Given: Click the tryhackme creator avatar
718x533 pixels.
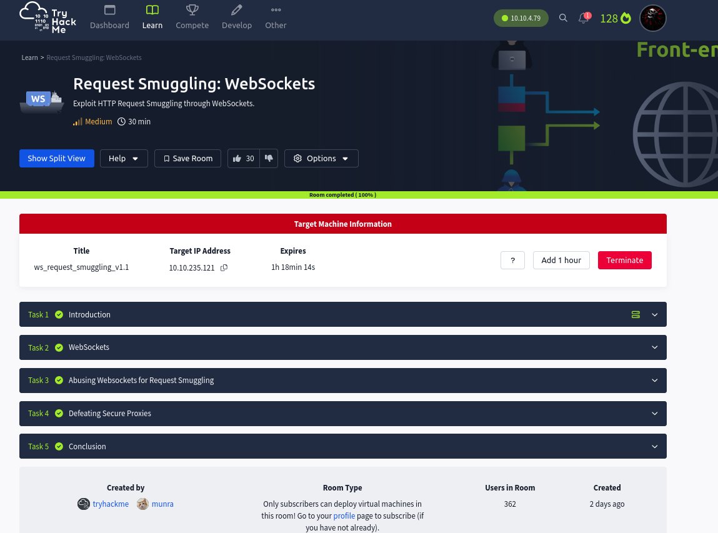Looking at the screenshot, I should (x=83, y=504).
